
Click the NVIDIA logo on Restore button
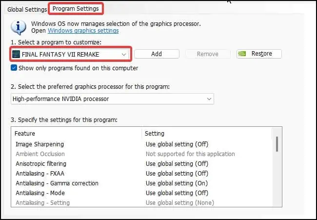[244, 54]
